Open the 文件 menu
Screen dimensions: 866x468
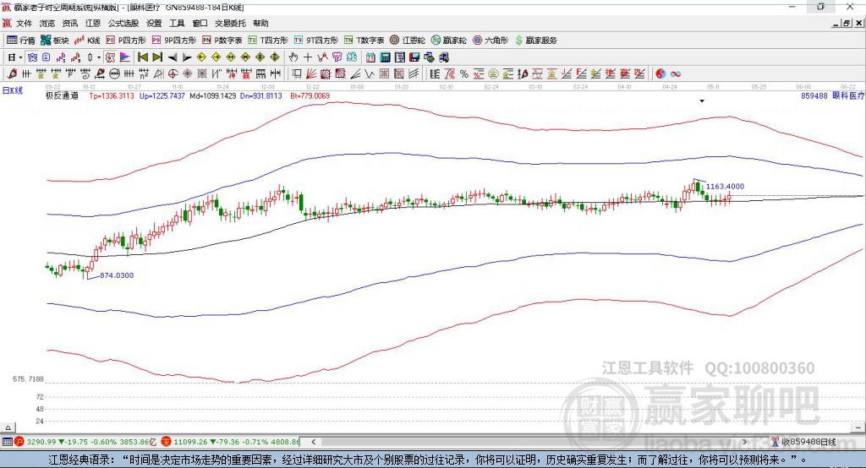24,23
